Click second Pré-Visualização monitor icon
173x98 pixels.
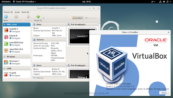(x=69, y=65)
